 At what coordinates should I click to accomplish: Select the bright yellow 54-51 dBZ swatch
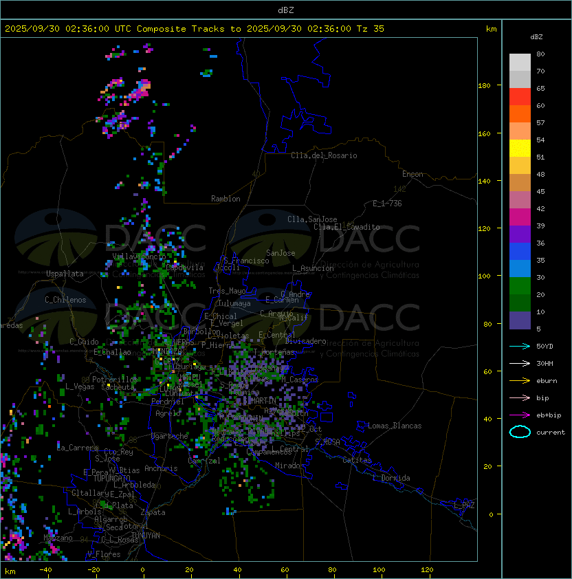[x=520, y=149]
